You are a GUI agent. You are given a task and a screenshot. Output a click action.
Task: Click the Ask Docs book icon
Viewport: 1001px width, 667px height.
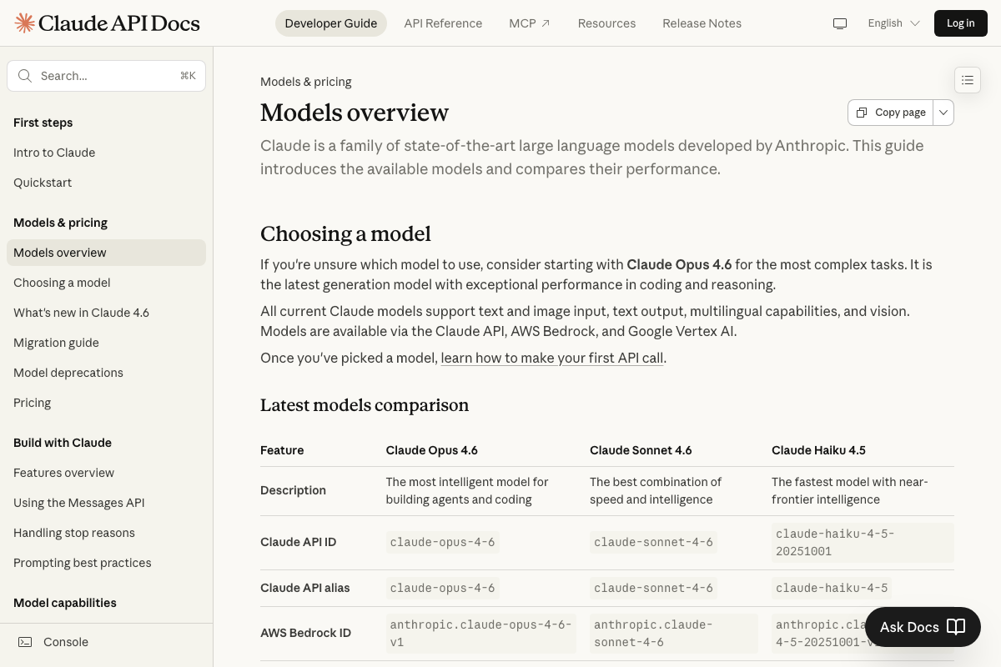point(956,627)
